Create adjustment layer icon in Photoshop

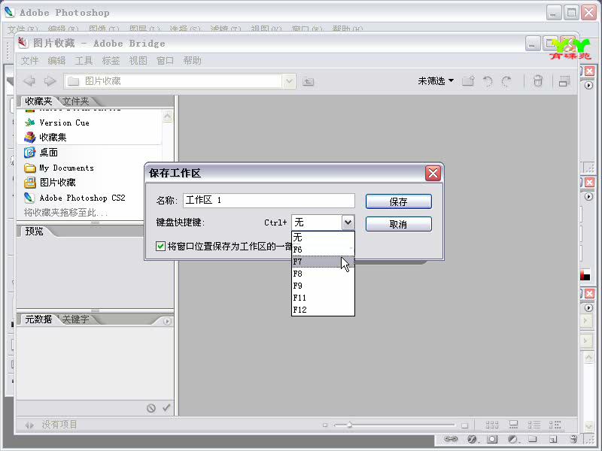click(512, 439)
